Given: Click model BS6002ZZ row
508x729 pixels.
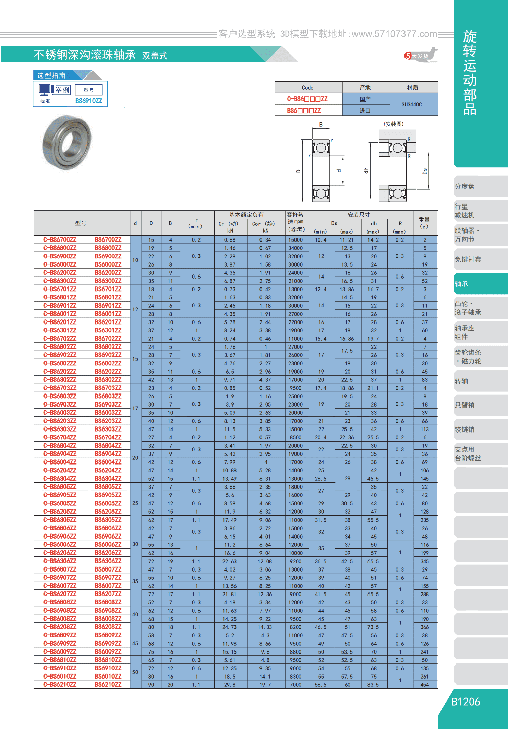Looking at the screenshot, I should (x=108, y=363).
